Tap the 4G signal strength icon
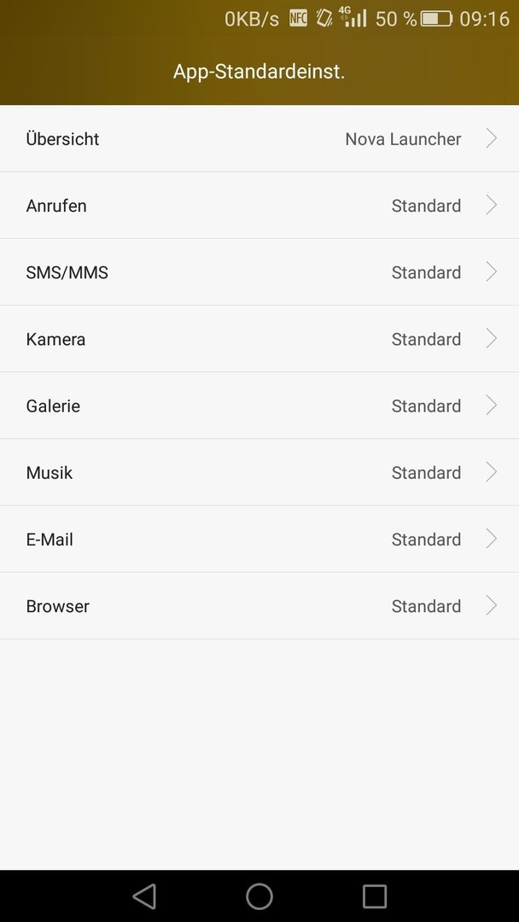The width and height of the screenshot is (519, 922). (353, 17)
